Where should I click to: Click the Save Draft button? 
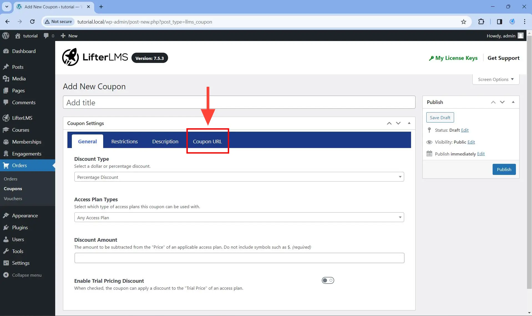click(x=440, y=118)
